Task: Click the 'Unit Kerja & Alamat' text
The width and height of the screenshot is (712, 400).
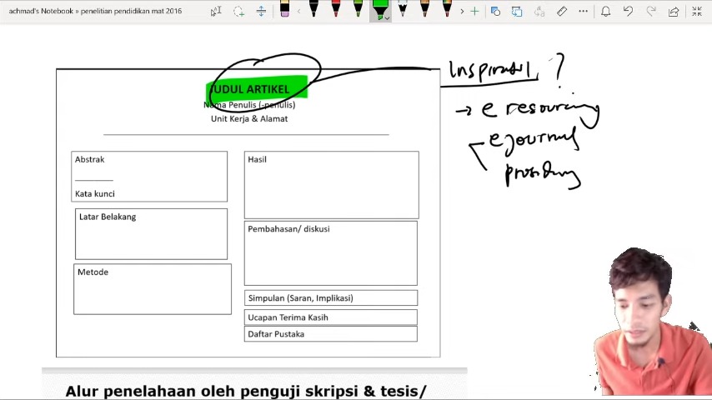Action: (249, 118)
